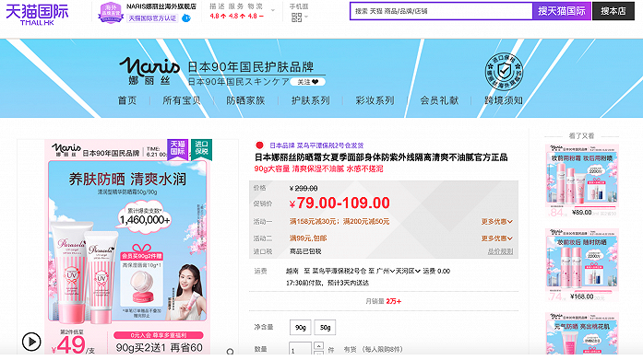The height and width of the screenshot is (360, 643).
Task: Open the 天河区 district dropdown
Action: 408,271
